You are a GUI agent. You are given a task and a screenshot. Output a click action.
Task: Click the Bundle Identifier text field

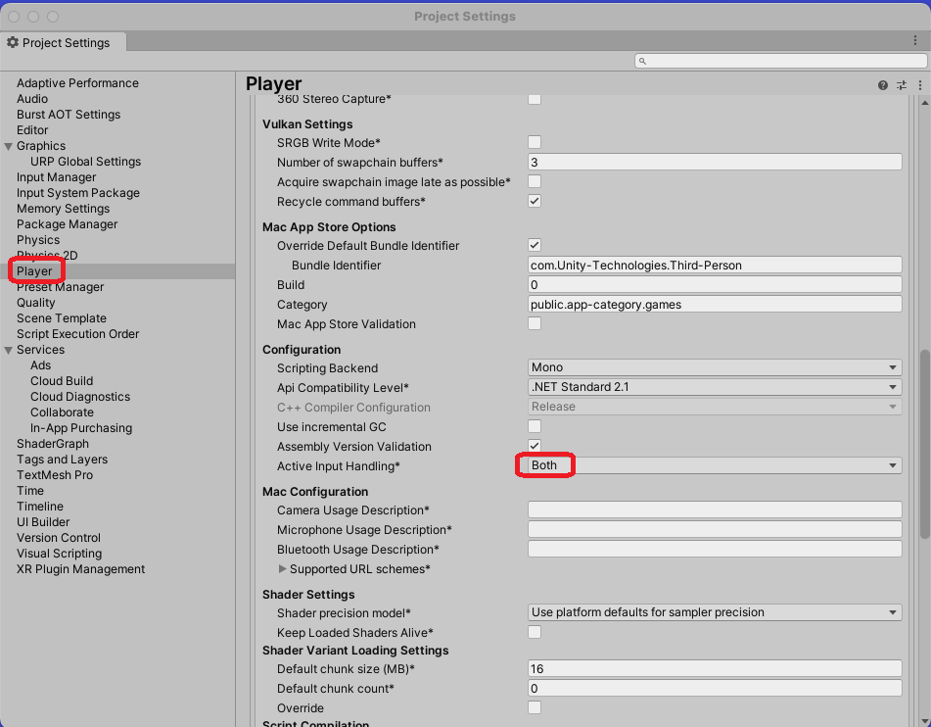coord(715,266)
